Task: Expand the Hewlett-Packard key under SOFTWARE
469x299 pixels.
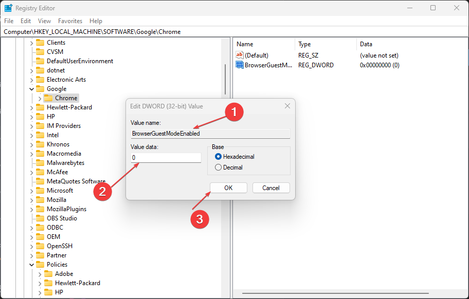Action: [32, 107]
